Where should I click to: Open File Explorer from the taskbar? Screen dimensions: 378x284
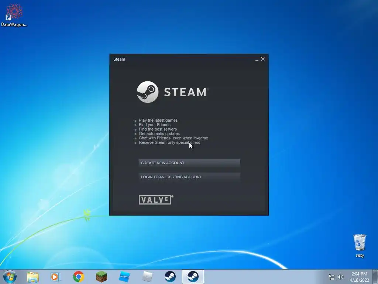[33, 277]
